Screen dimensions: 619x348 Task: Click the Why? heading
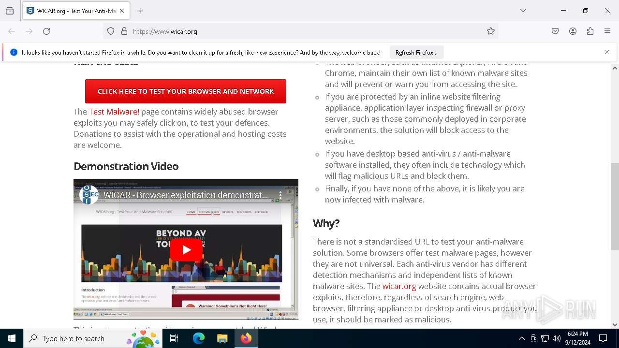click(326, 223)
